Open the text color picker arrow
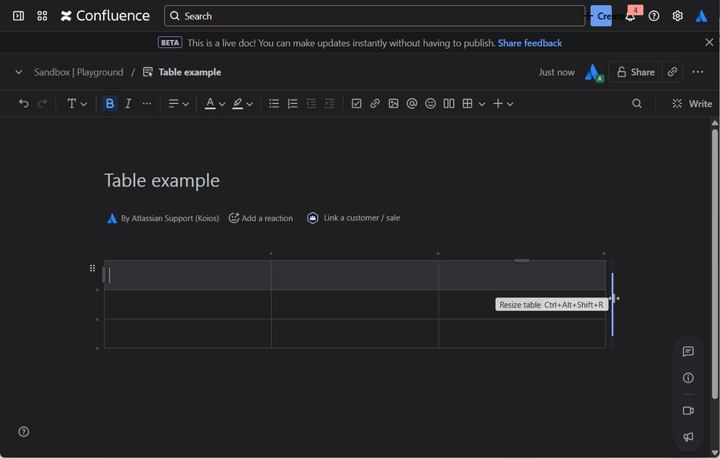 [x=222, y=104]
